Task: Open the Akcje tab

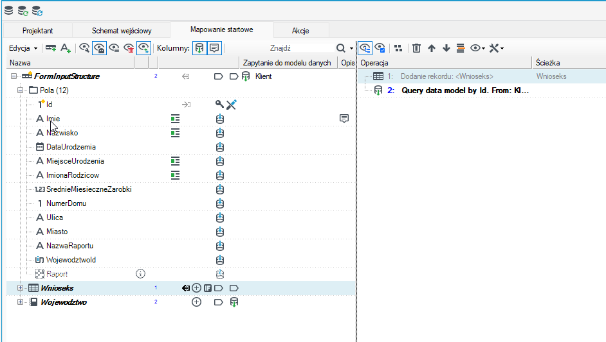Action: pos(300,30)
